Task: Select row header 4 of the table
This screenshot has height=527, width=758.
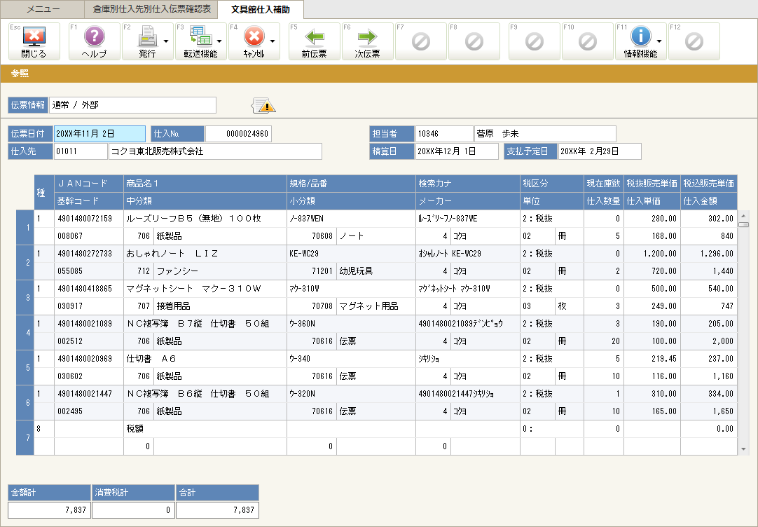Action: [25, 333]
